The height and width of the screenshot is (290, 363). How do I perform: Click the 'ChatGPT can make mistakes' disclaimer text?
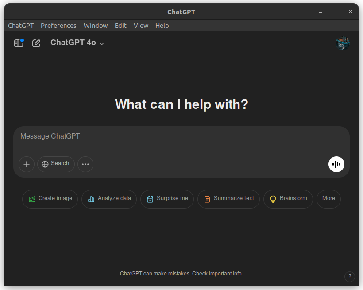181,274
